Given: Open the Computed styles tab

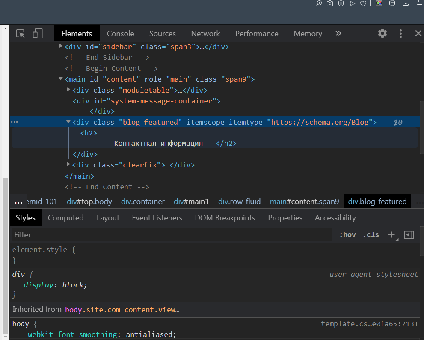Looking at the screenshot, I should (x=66, y=218).
